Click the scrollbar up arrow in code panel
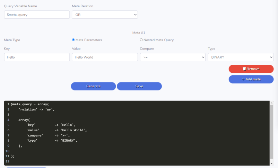Viewport: 278px width, 168px height. [271, 103]
